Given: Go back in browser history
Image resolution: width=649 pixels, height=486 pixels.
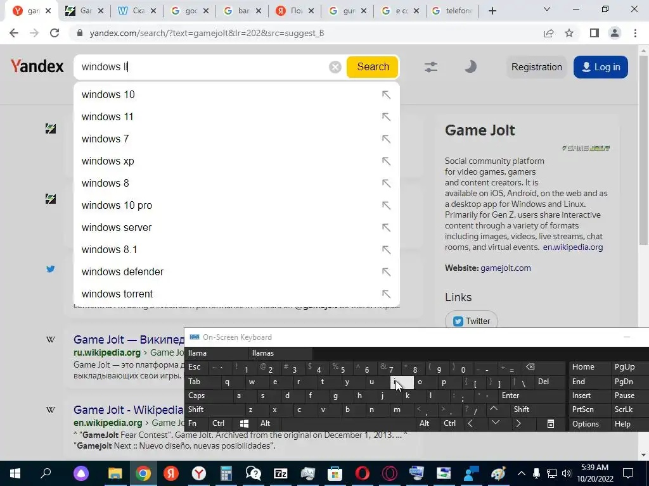Looking at the screenshot, I should coord(14,33).
